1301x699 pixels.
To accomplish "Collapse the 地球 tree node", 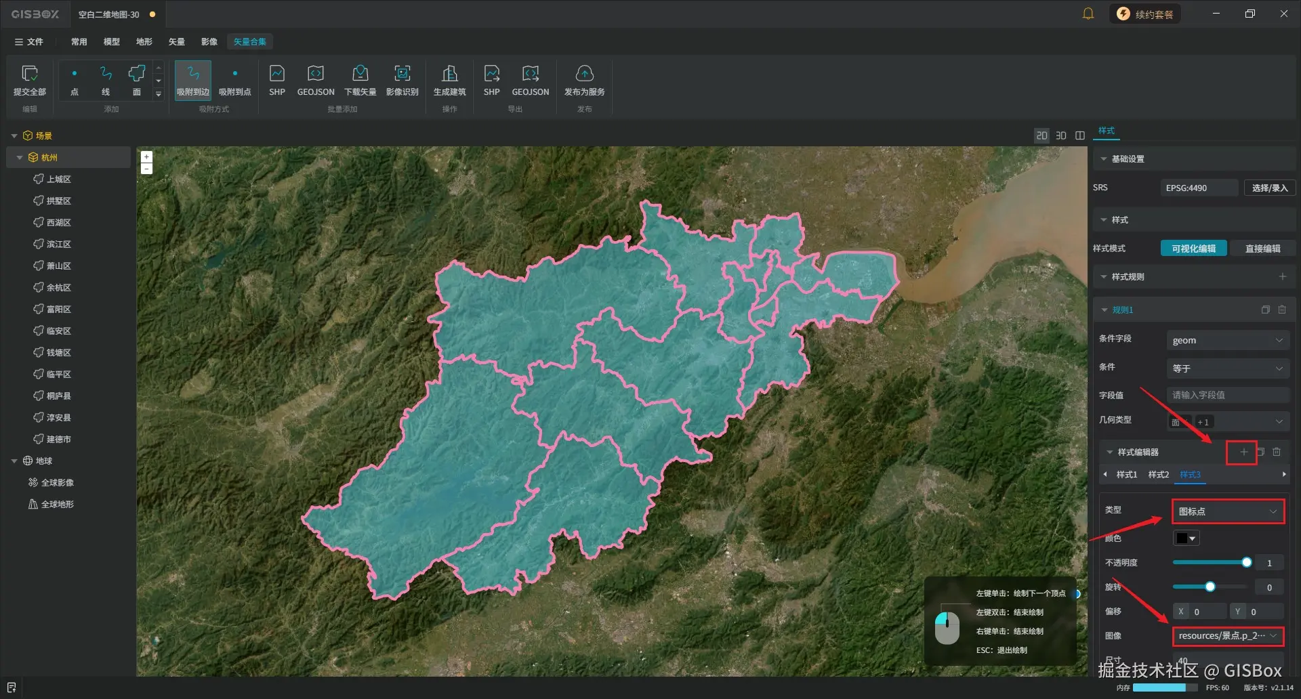I will point(14,461).
